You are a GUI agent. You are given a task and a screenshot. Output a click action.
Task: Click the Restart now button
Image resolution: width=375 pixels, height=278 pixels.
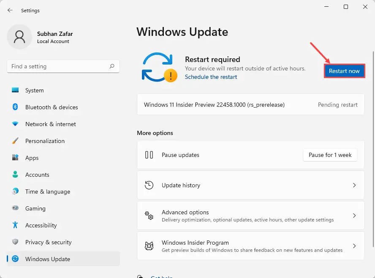tap(344, 71)
